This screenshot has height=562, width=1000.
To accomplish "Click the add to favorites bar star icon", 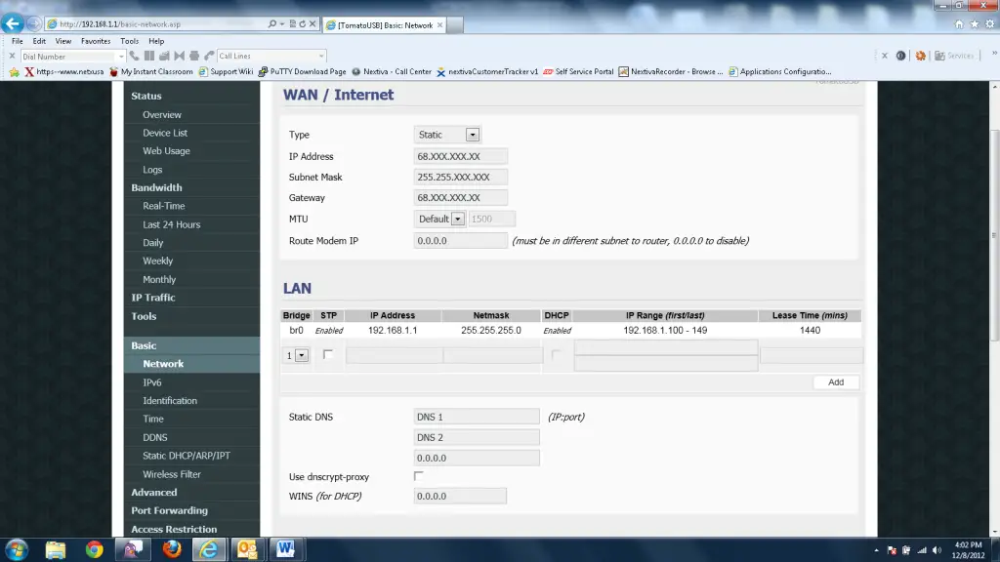I will click(14, 72).
